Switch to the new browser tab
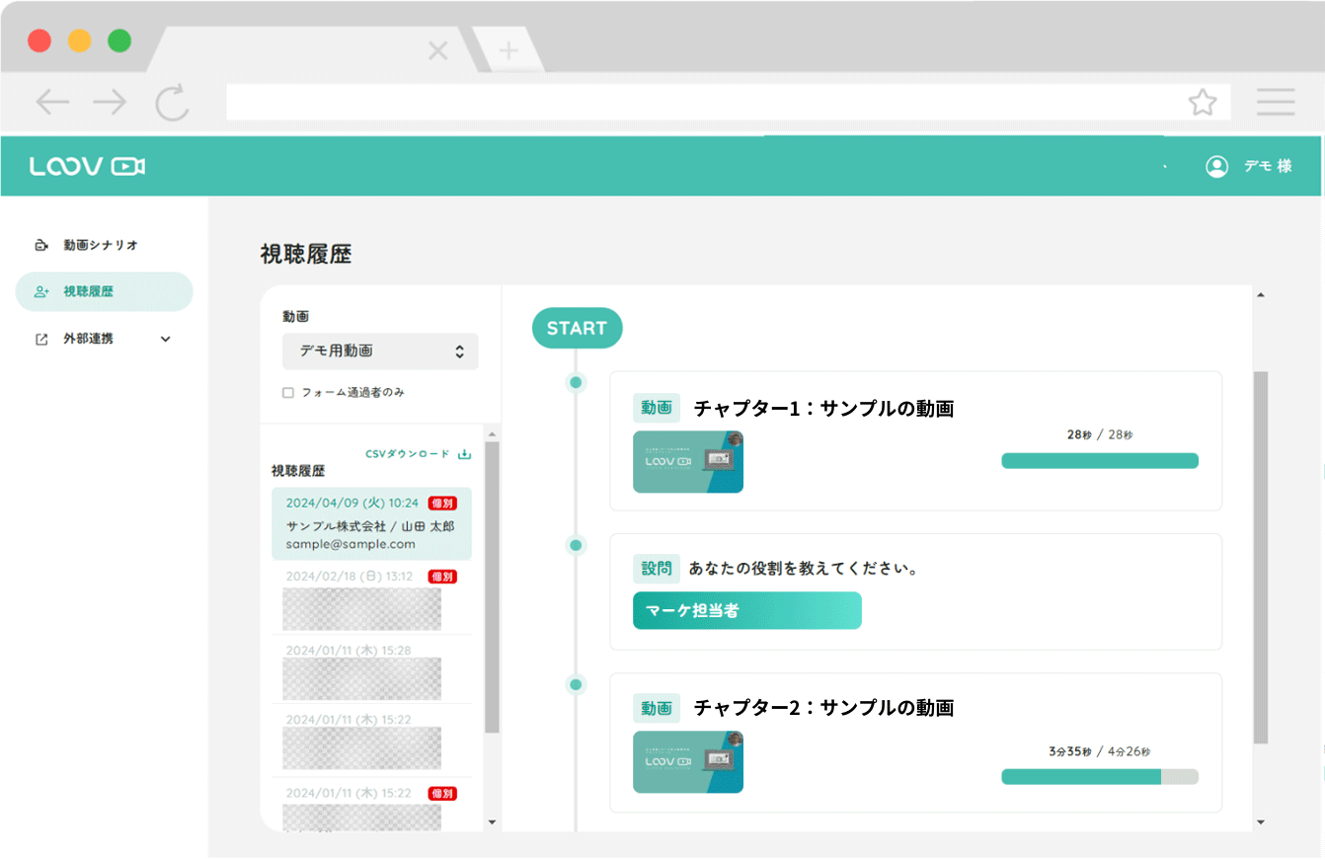 pos(509,49)
